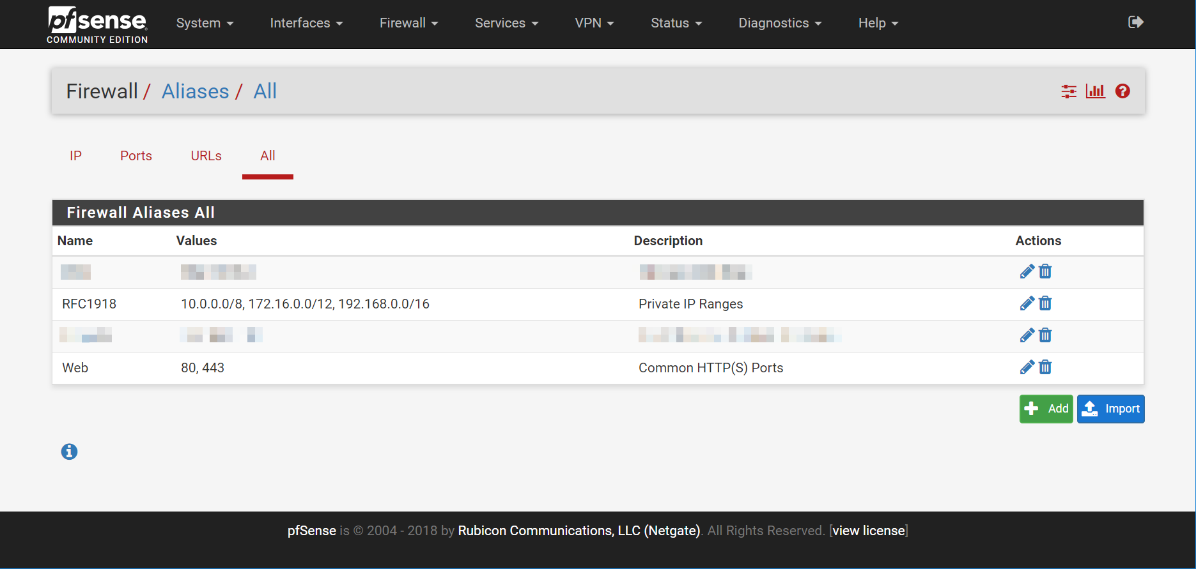1196x569 pixels.
Task: Delete the RFC1918 alias with the trash icon
Action: (1045, 303)
